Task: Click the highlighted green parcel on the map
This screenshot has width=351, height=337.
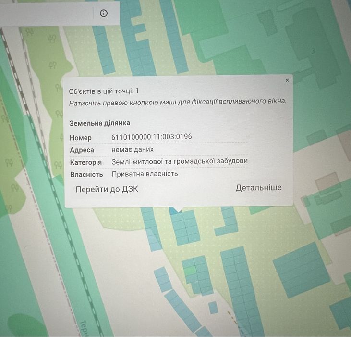Action: (x=190, y=271)
